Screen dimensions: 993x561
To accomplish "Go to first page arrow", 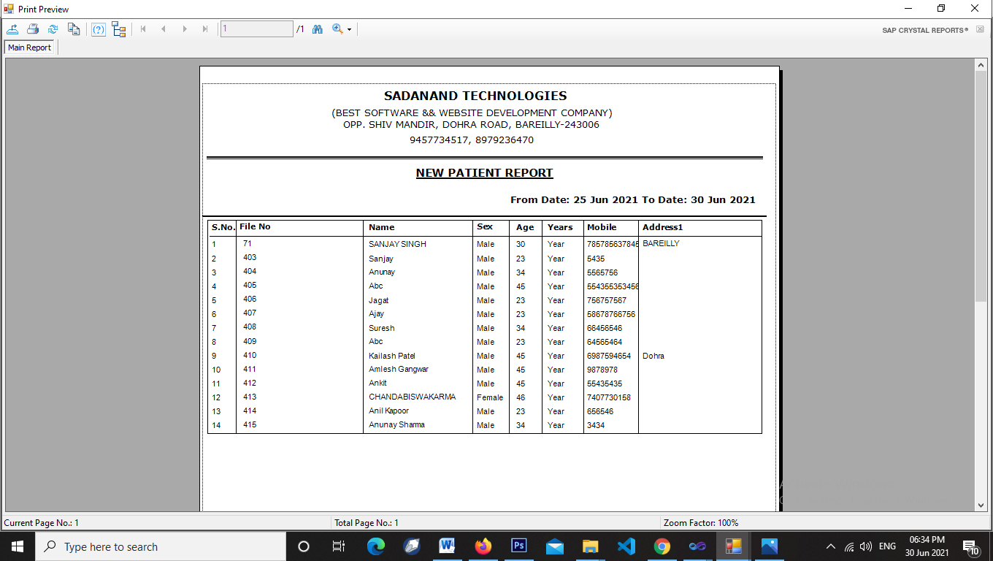I will (x=143, y=29).
